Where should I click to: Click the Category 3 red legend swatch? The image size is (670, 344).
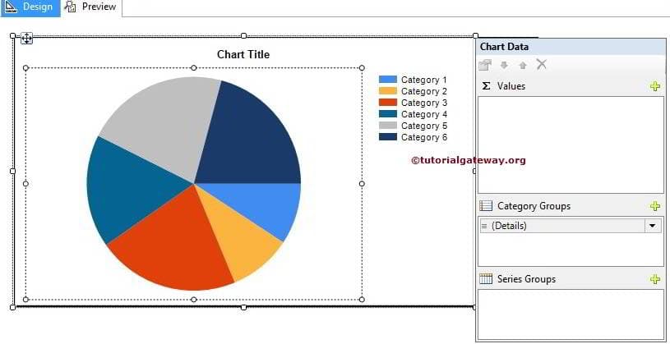pos(387,103)
